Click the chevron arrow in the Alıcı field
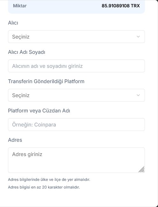Viewport: 158px width, 207px height. point(138,37)
